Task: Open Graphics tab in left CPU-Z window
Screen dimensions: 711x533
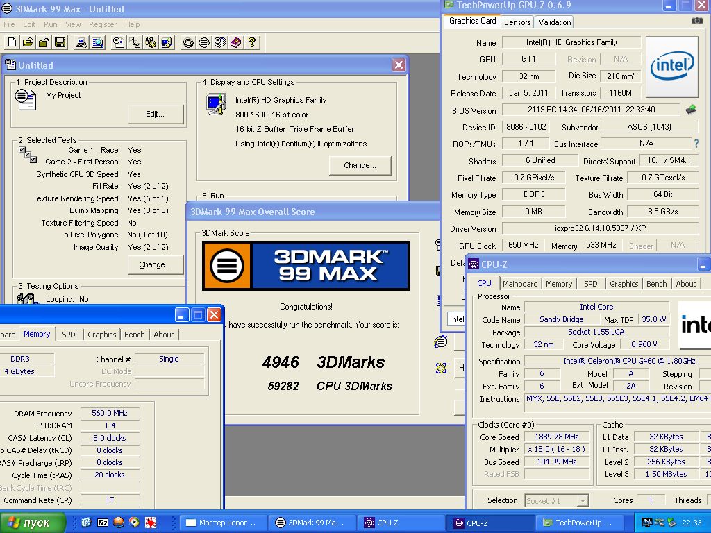Action: coord(101,335)
